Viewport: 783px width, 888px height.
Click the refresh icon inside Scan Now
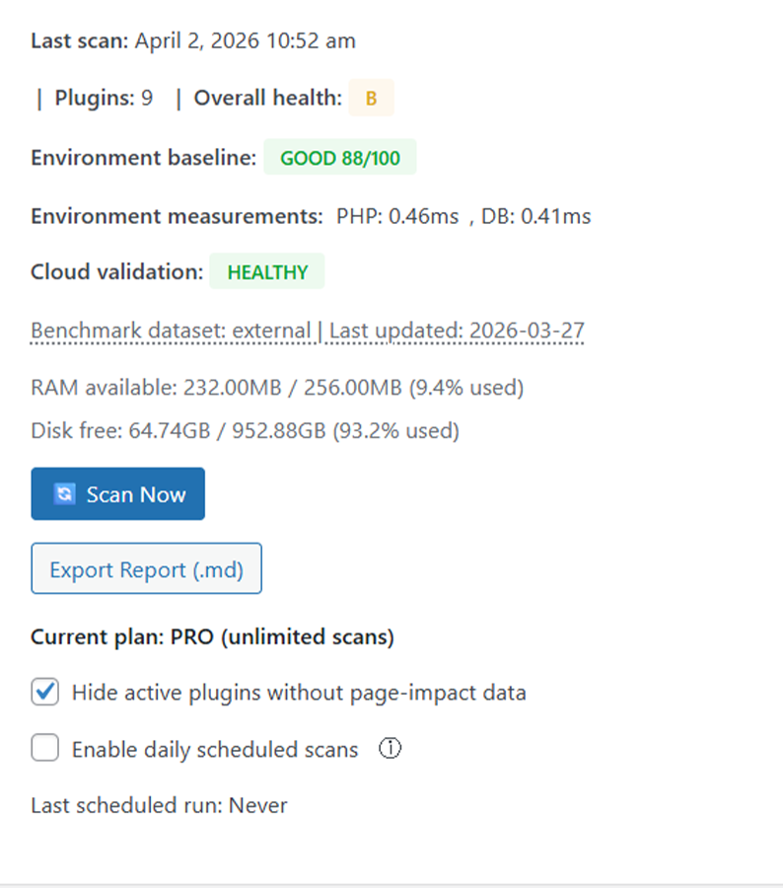click(x=64, y=494)
